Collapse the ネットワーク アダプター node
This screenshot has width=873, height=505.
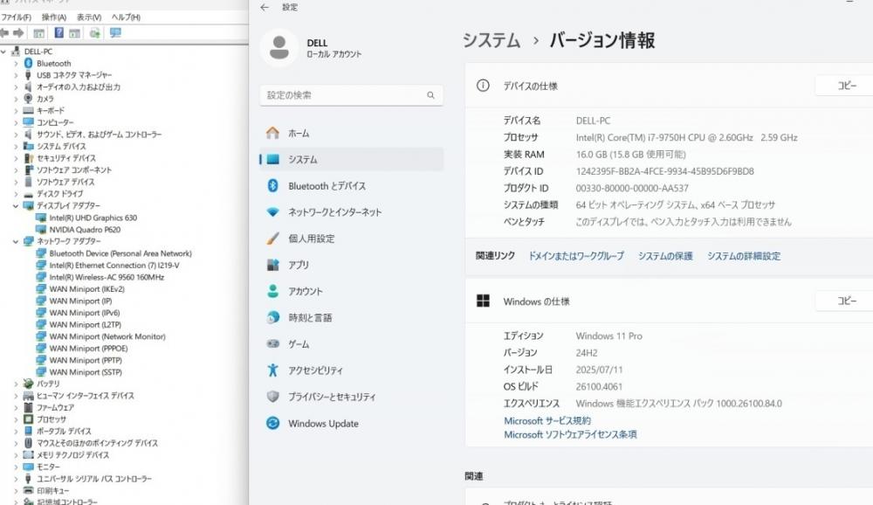16,241
